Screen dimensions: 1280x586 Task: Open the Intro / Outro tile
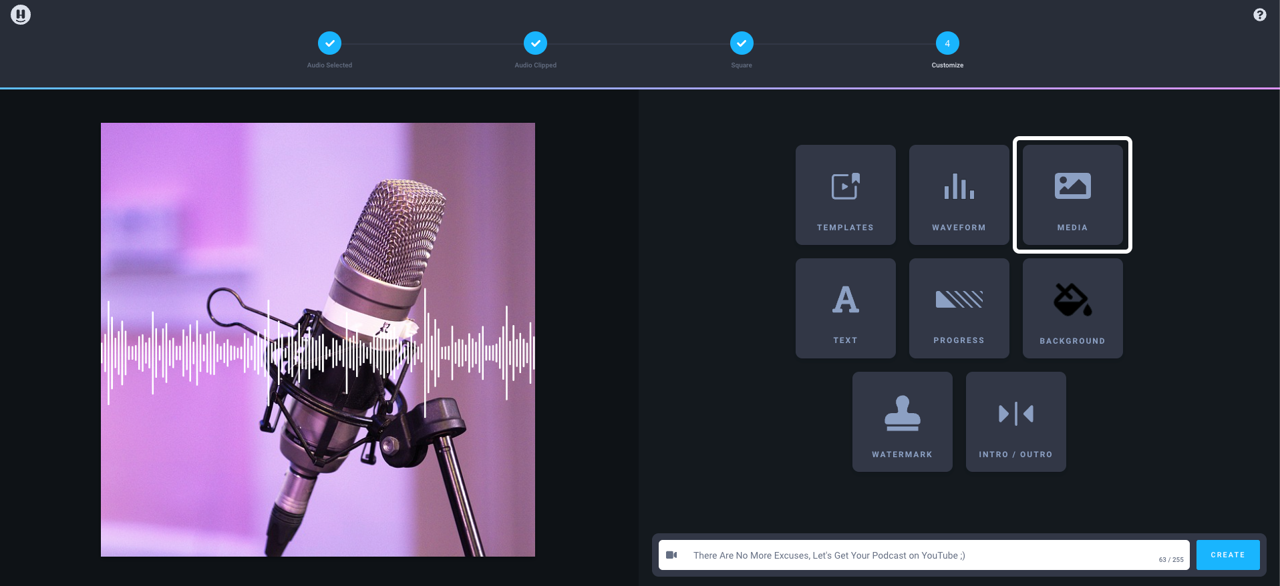pos(1015,422)
